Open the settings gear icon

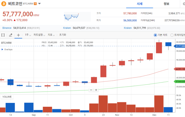click(x=184, y=4)
